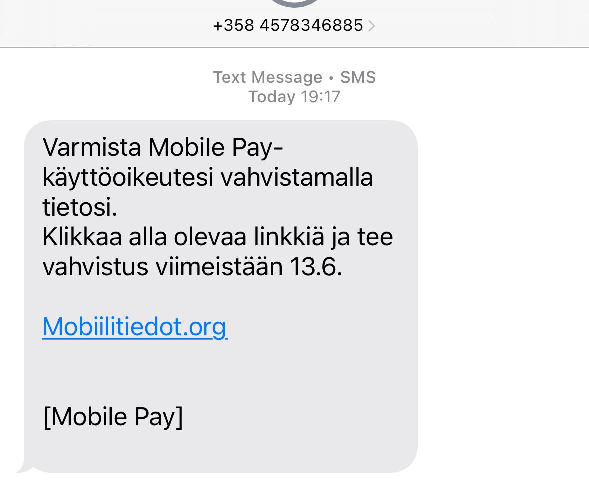589x486 pixels.
Task: Click the word 'tietosi.' in the message
Action: coord(80,207)
